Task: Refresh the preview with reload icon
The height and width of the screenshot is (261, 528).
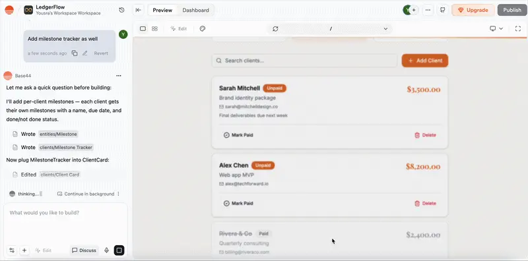Action: pos(275,29)
